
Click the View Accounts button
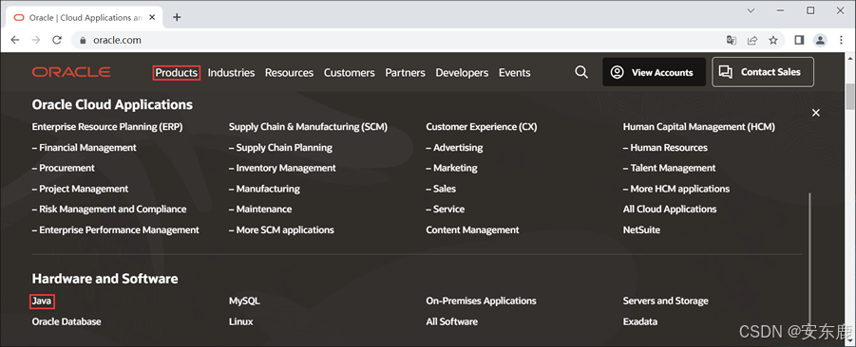click(x=654, y=72)
